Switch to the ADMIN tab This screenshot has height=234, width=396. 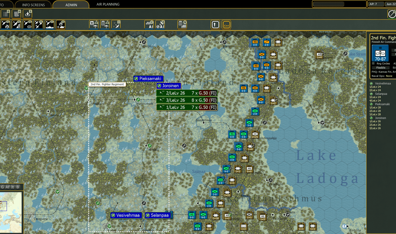71,5
